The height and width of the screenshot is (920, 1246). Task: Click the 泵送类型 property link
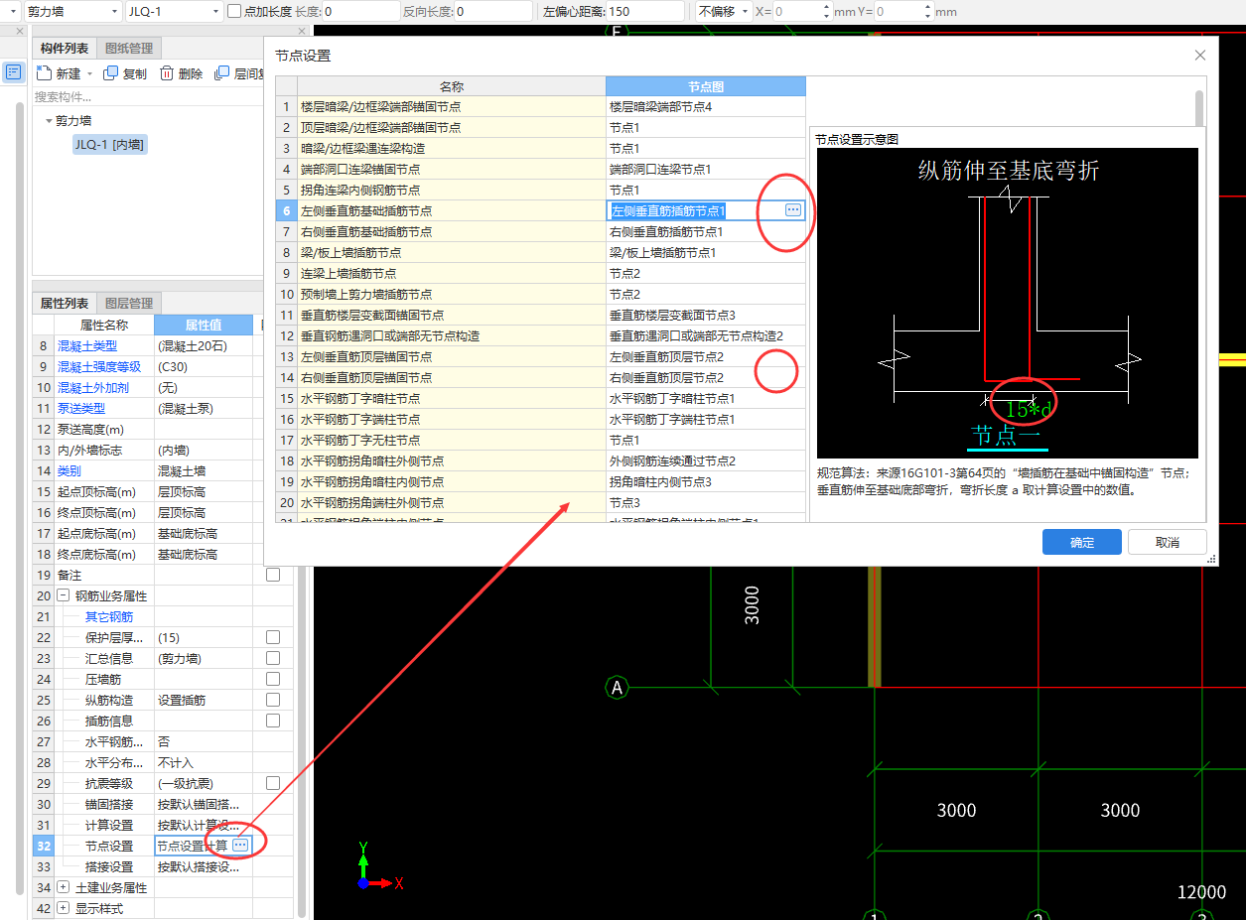click(81, 408)
